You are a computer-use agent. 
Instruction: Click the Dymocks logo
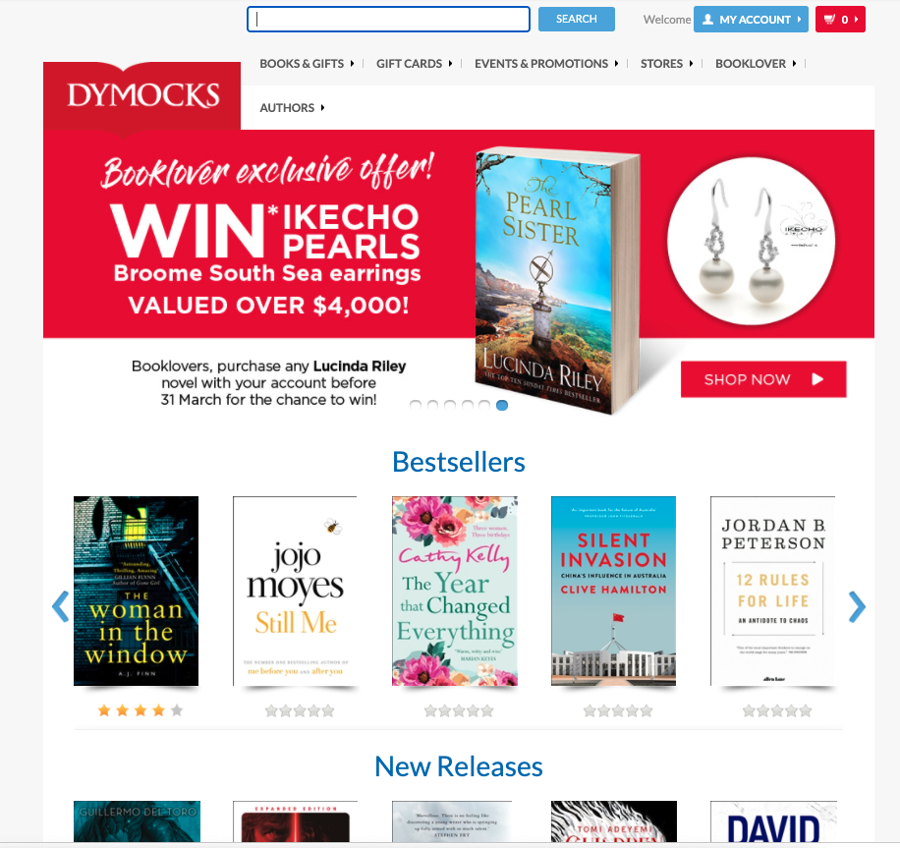(142, 96)
